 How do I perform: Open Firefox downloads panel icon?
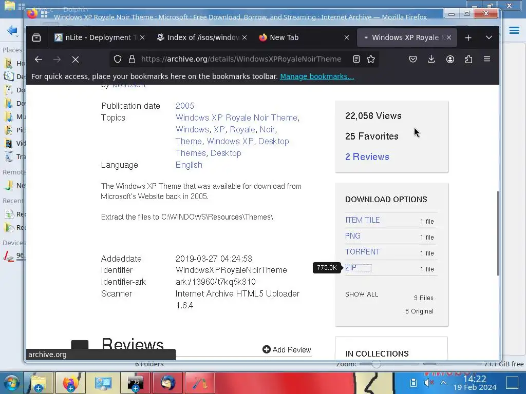pyautogui.click(x=431, y=60)
